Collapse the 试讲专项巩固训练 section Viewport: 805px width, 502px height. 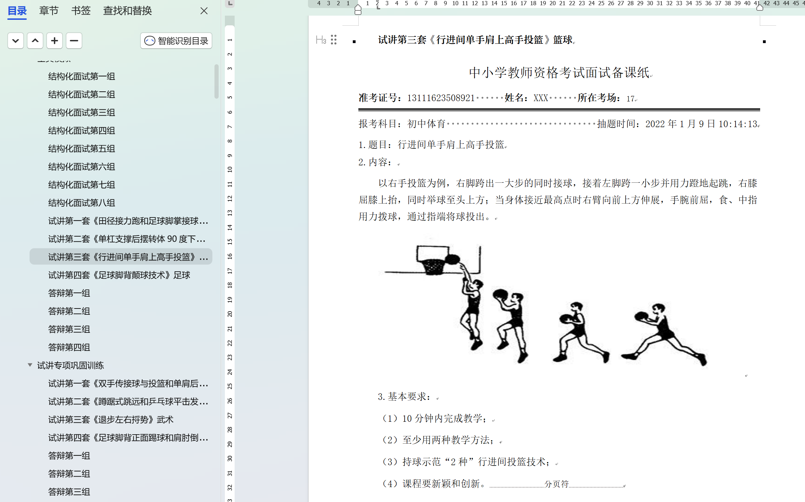(30, 365)
